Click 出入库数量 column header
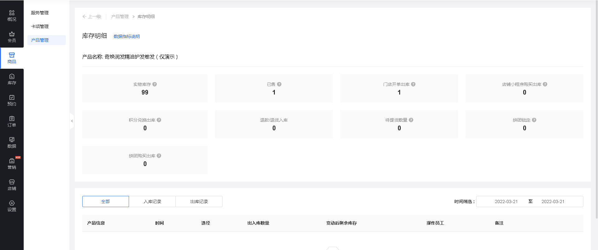The width and height of the screenshot is (598, 250). click(258, 223)
